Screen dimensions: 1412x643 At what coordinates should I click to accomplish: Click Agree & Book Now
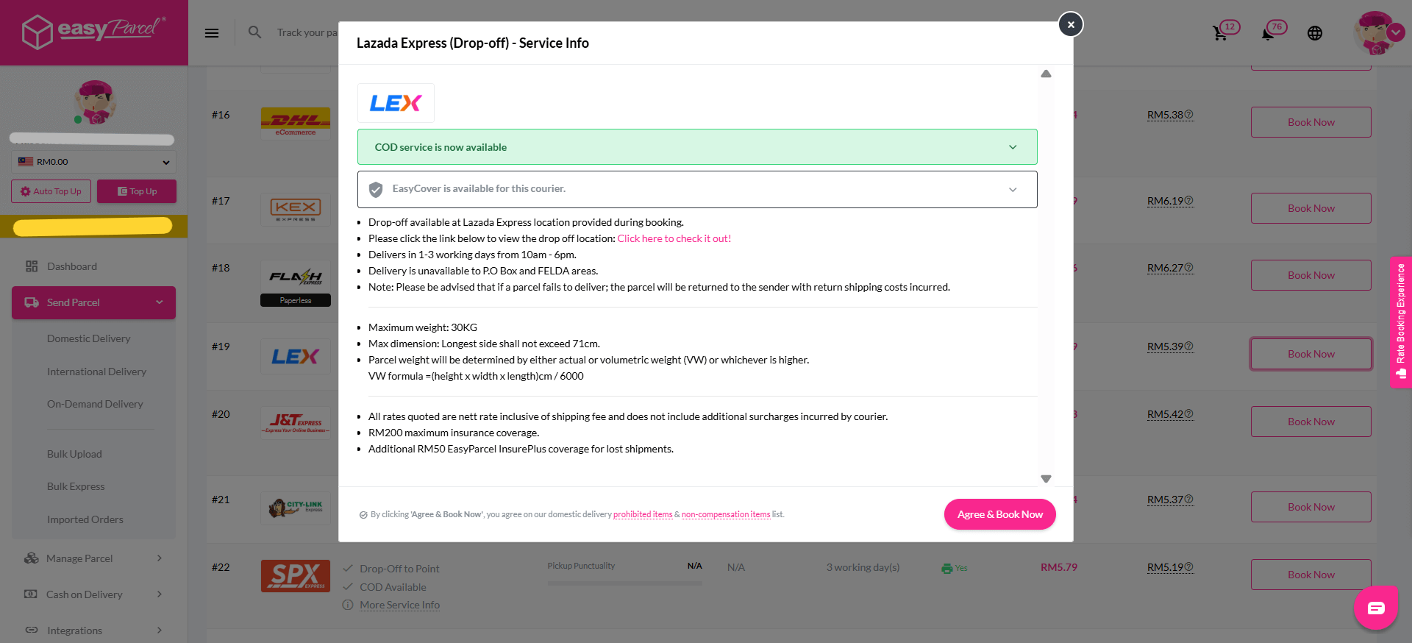(1000, 514)
